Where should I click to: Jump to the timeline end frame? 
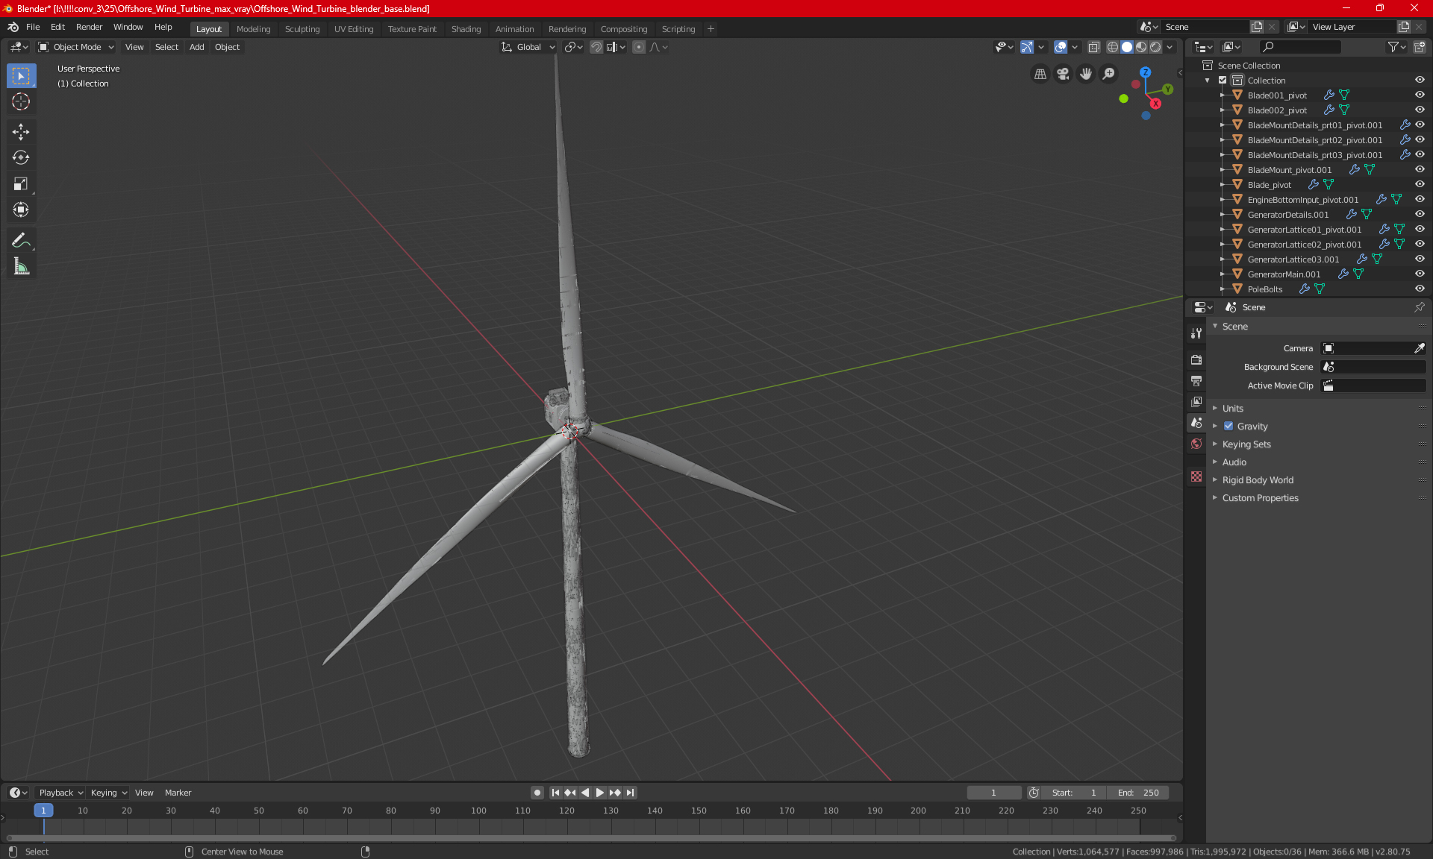(x=631, y=793)
